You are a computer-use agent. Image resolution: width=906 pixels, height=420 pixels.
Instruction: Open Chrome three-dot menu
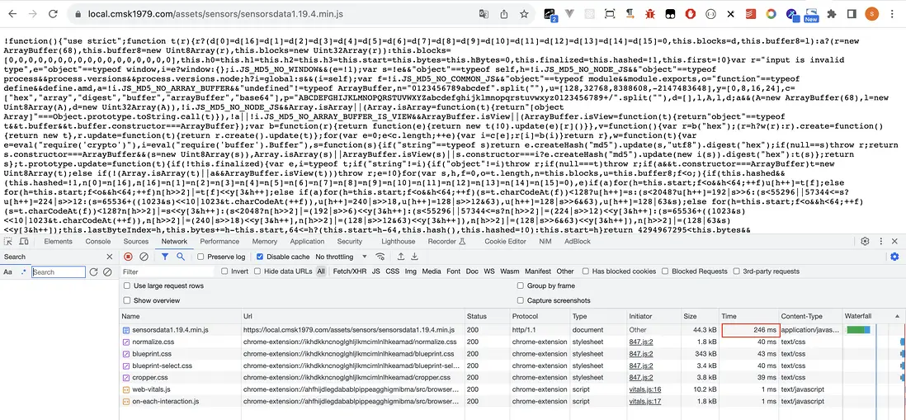(x=893, y=13)
